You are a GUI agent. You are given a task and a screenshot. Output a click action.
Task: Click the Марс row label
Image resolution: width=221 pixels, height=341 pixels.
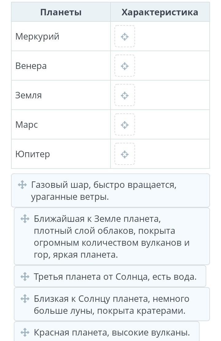point(27,125)
